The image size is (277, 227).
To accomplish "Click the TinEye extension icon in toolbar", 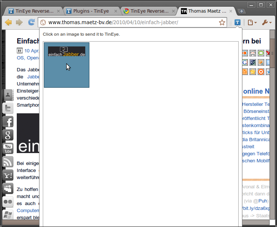I will pyautogui.click(x=237, y=22).
